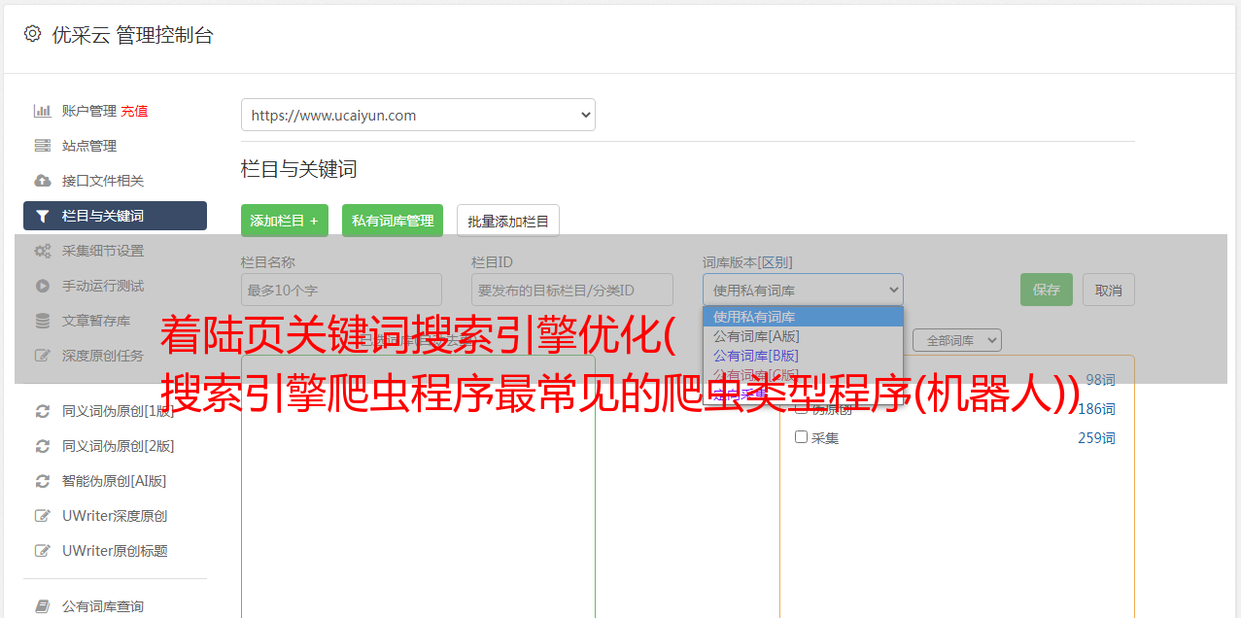Tick the 采集 checkbox
1241x618 pixels.
pyautogui.click(x=802, y=437)
